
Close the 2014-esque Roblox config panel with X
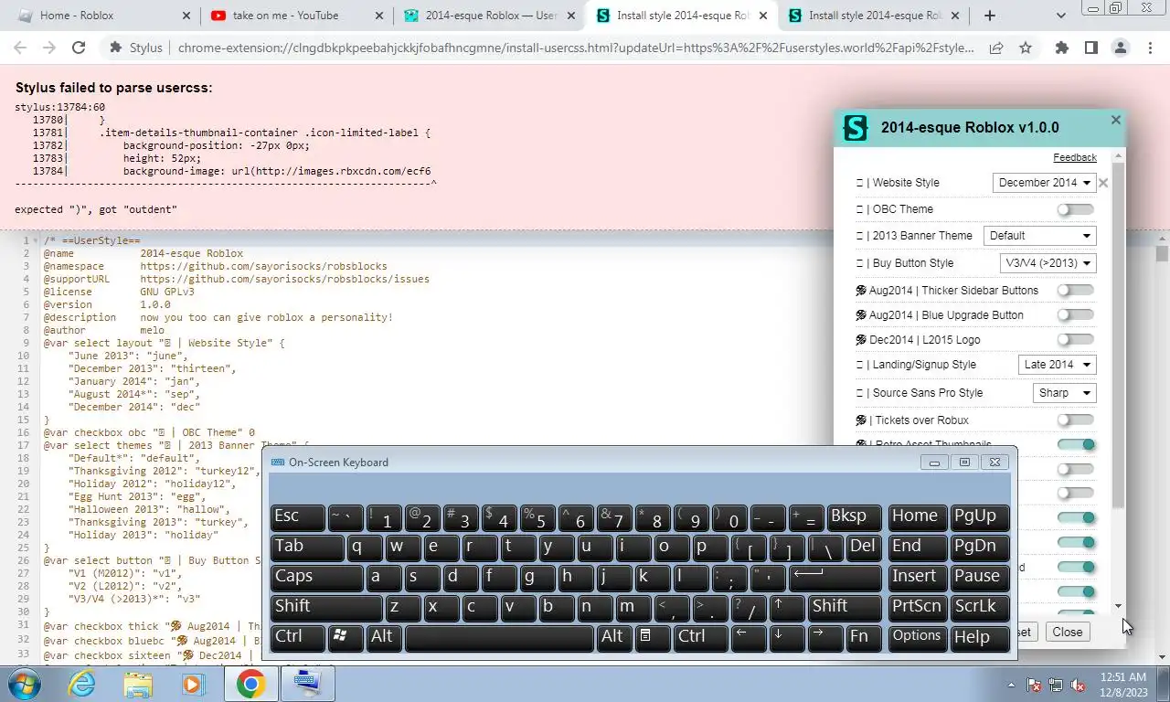click(x=1115, y=120)
